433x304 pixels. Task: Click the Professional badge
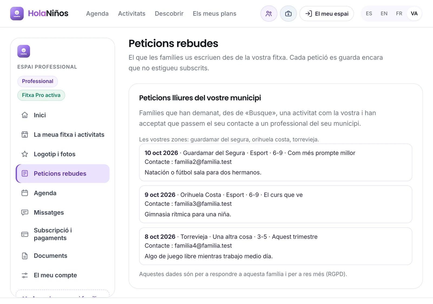[x=38, y=81]
